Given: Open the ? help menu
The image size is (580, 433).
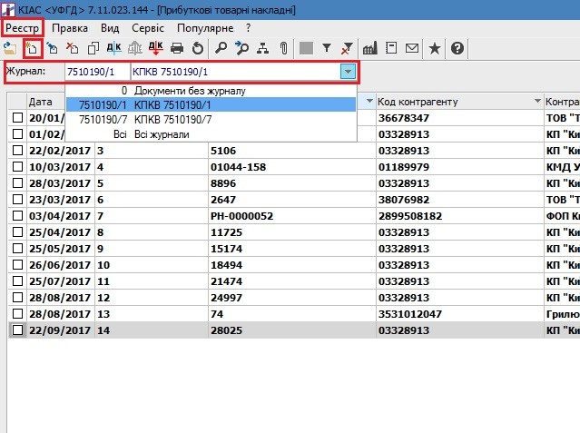Looking at the screenshot, I should [248, 28].
